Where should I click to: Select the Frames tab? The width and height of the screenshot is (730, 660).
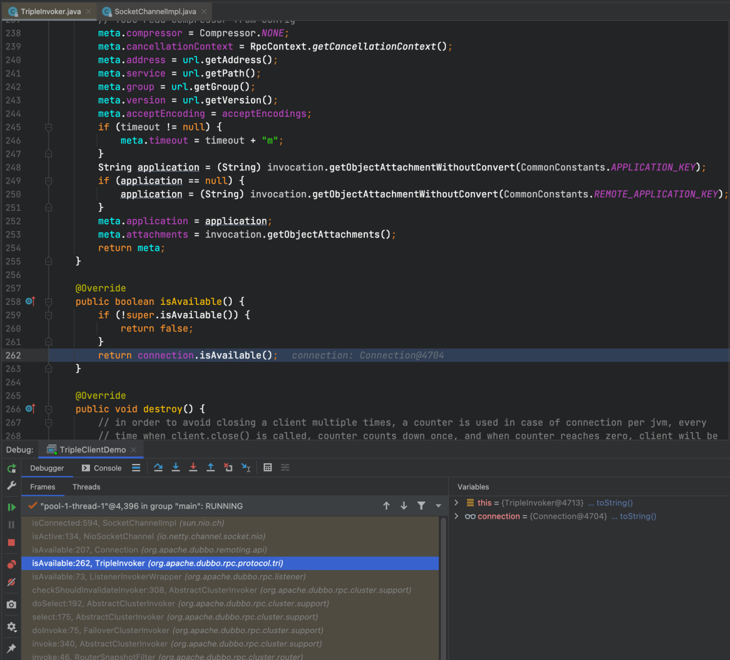(x=43, y=487)
